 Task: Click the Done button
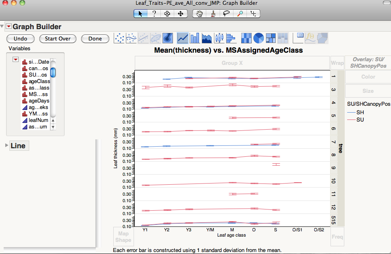click(95, 39)
